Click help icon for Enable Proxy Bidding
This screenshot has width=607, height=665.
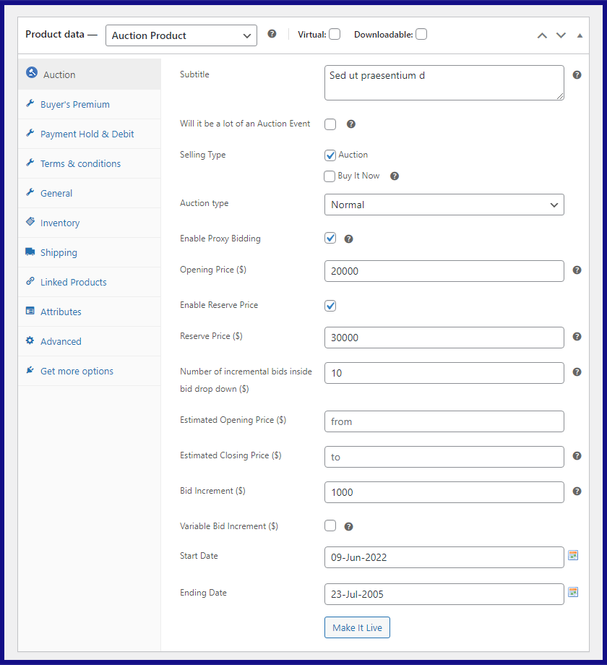coord(348,239)
